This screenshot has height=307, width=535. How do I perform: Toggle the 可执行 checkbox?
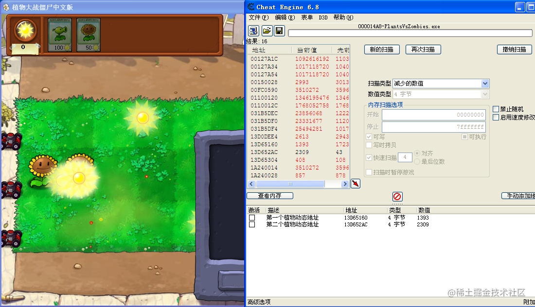point(464,136)
